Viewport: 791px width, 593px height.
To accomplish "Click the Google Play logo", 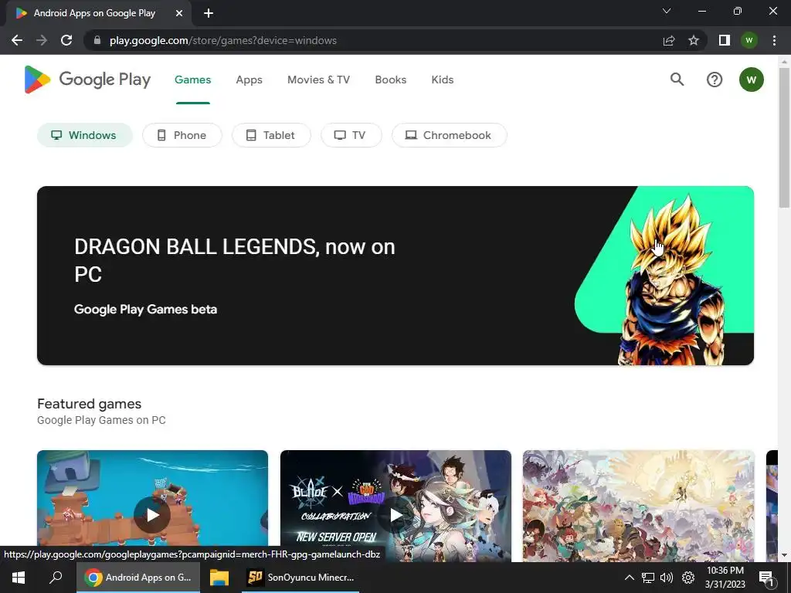I will point(87,80).
